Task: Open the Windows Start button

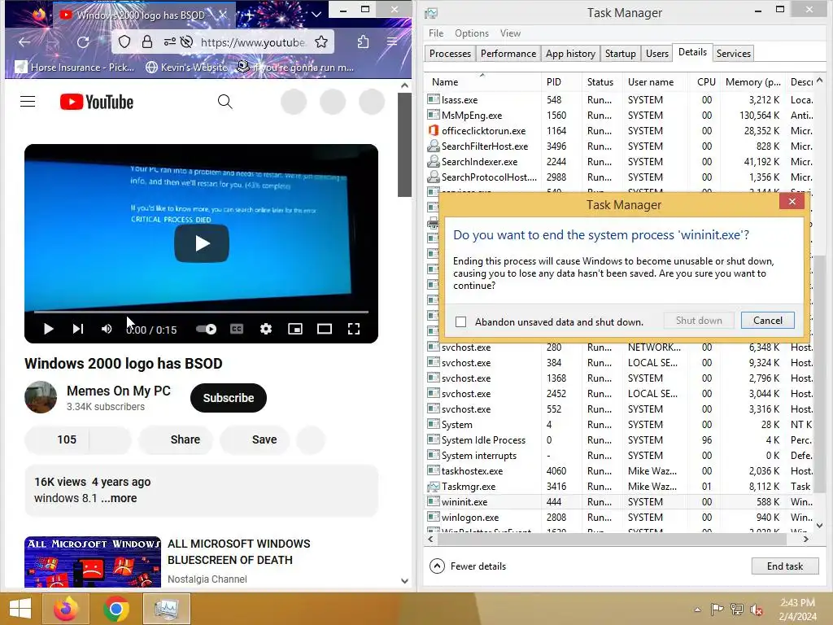Action: 20,609
